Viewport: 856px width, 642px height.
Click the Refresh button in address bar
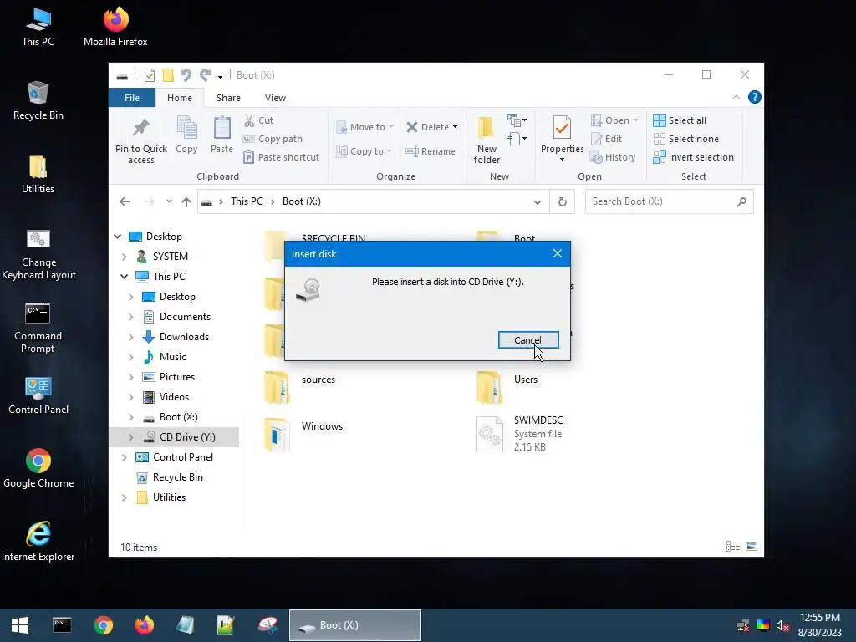pyautogui.click(x=563, y=202)
